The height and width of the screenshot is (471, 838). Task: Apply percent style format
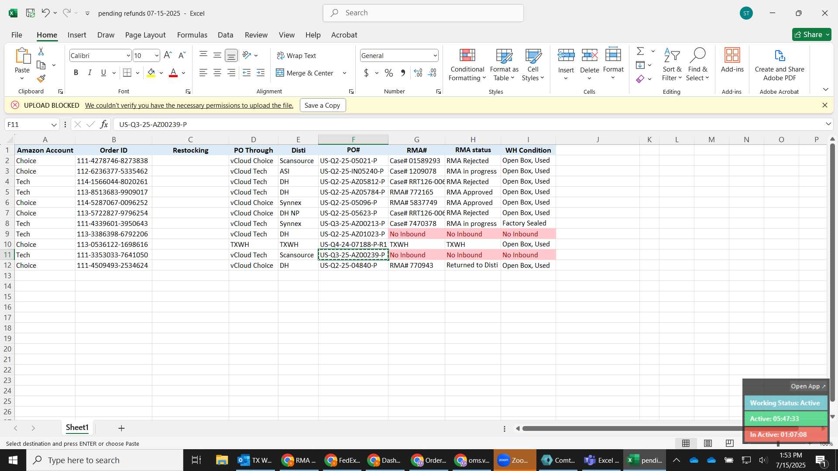click(x=389, y=73)
